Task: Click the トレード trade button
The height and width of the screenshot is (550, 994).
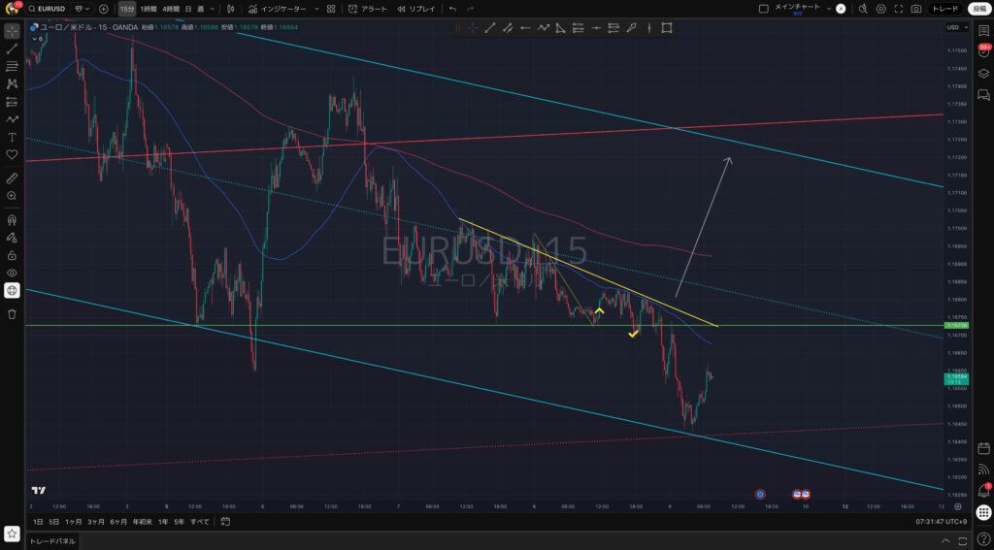Action: coord(945,9)
